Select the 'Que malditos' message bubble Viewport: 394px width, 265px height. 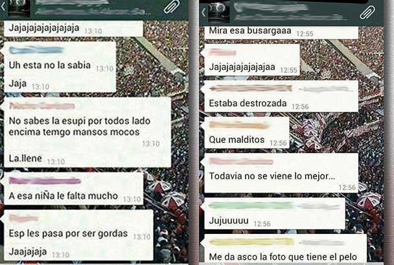(x=247, y=132)
